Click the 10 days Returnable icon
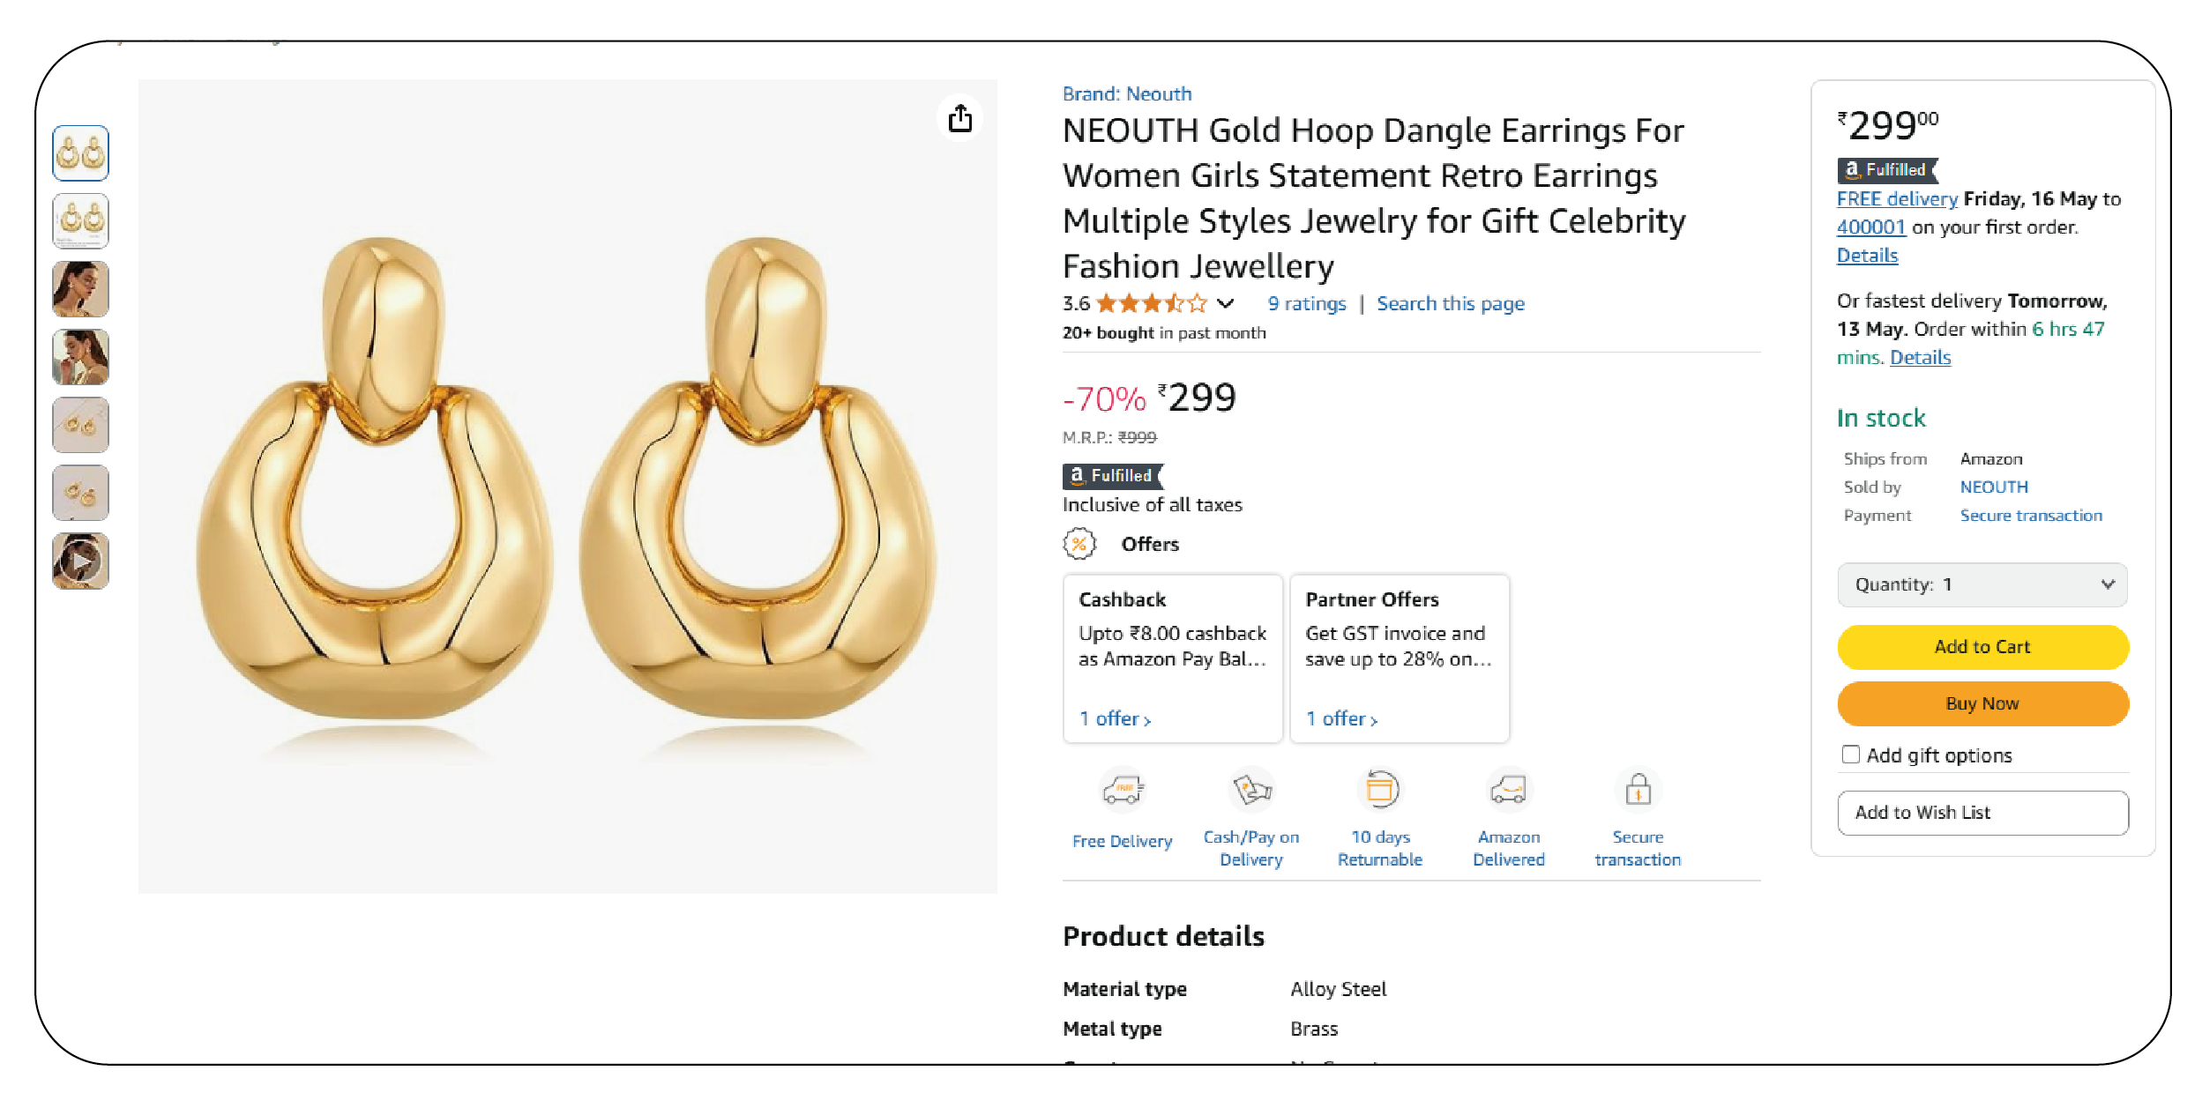This screenshot has width=2202, height=1093. point(1380,790)
